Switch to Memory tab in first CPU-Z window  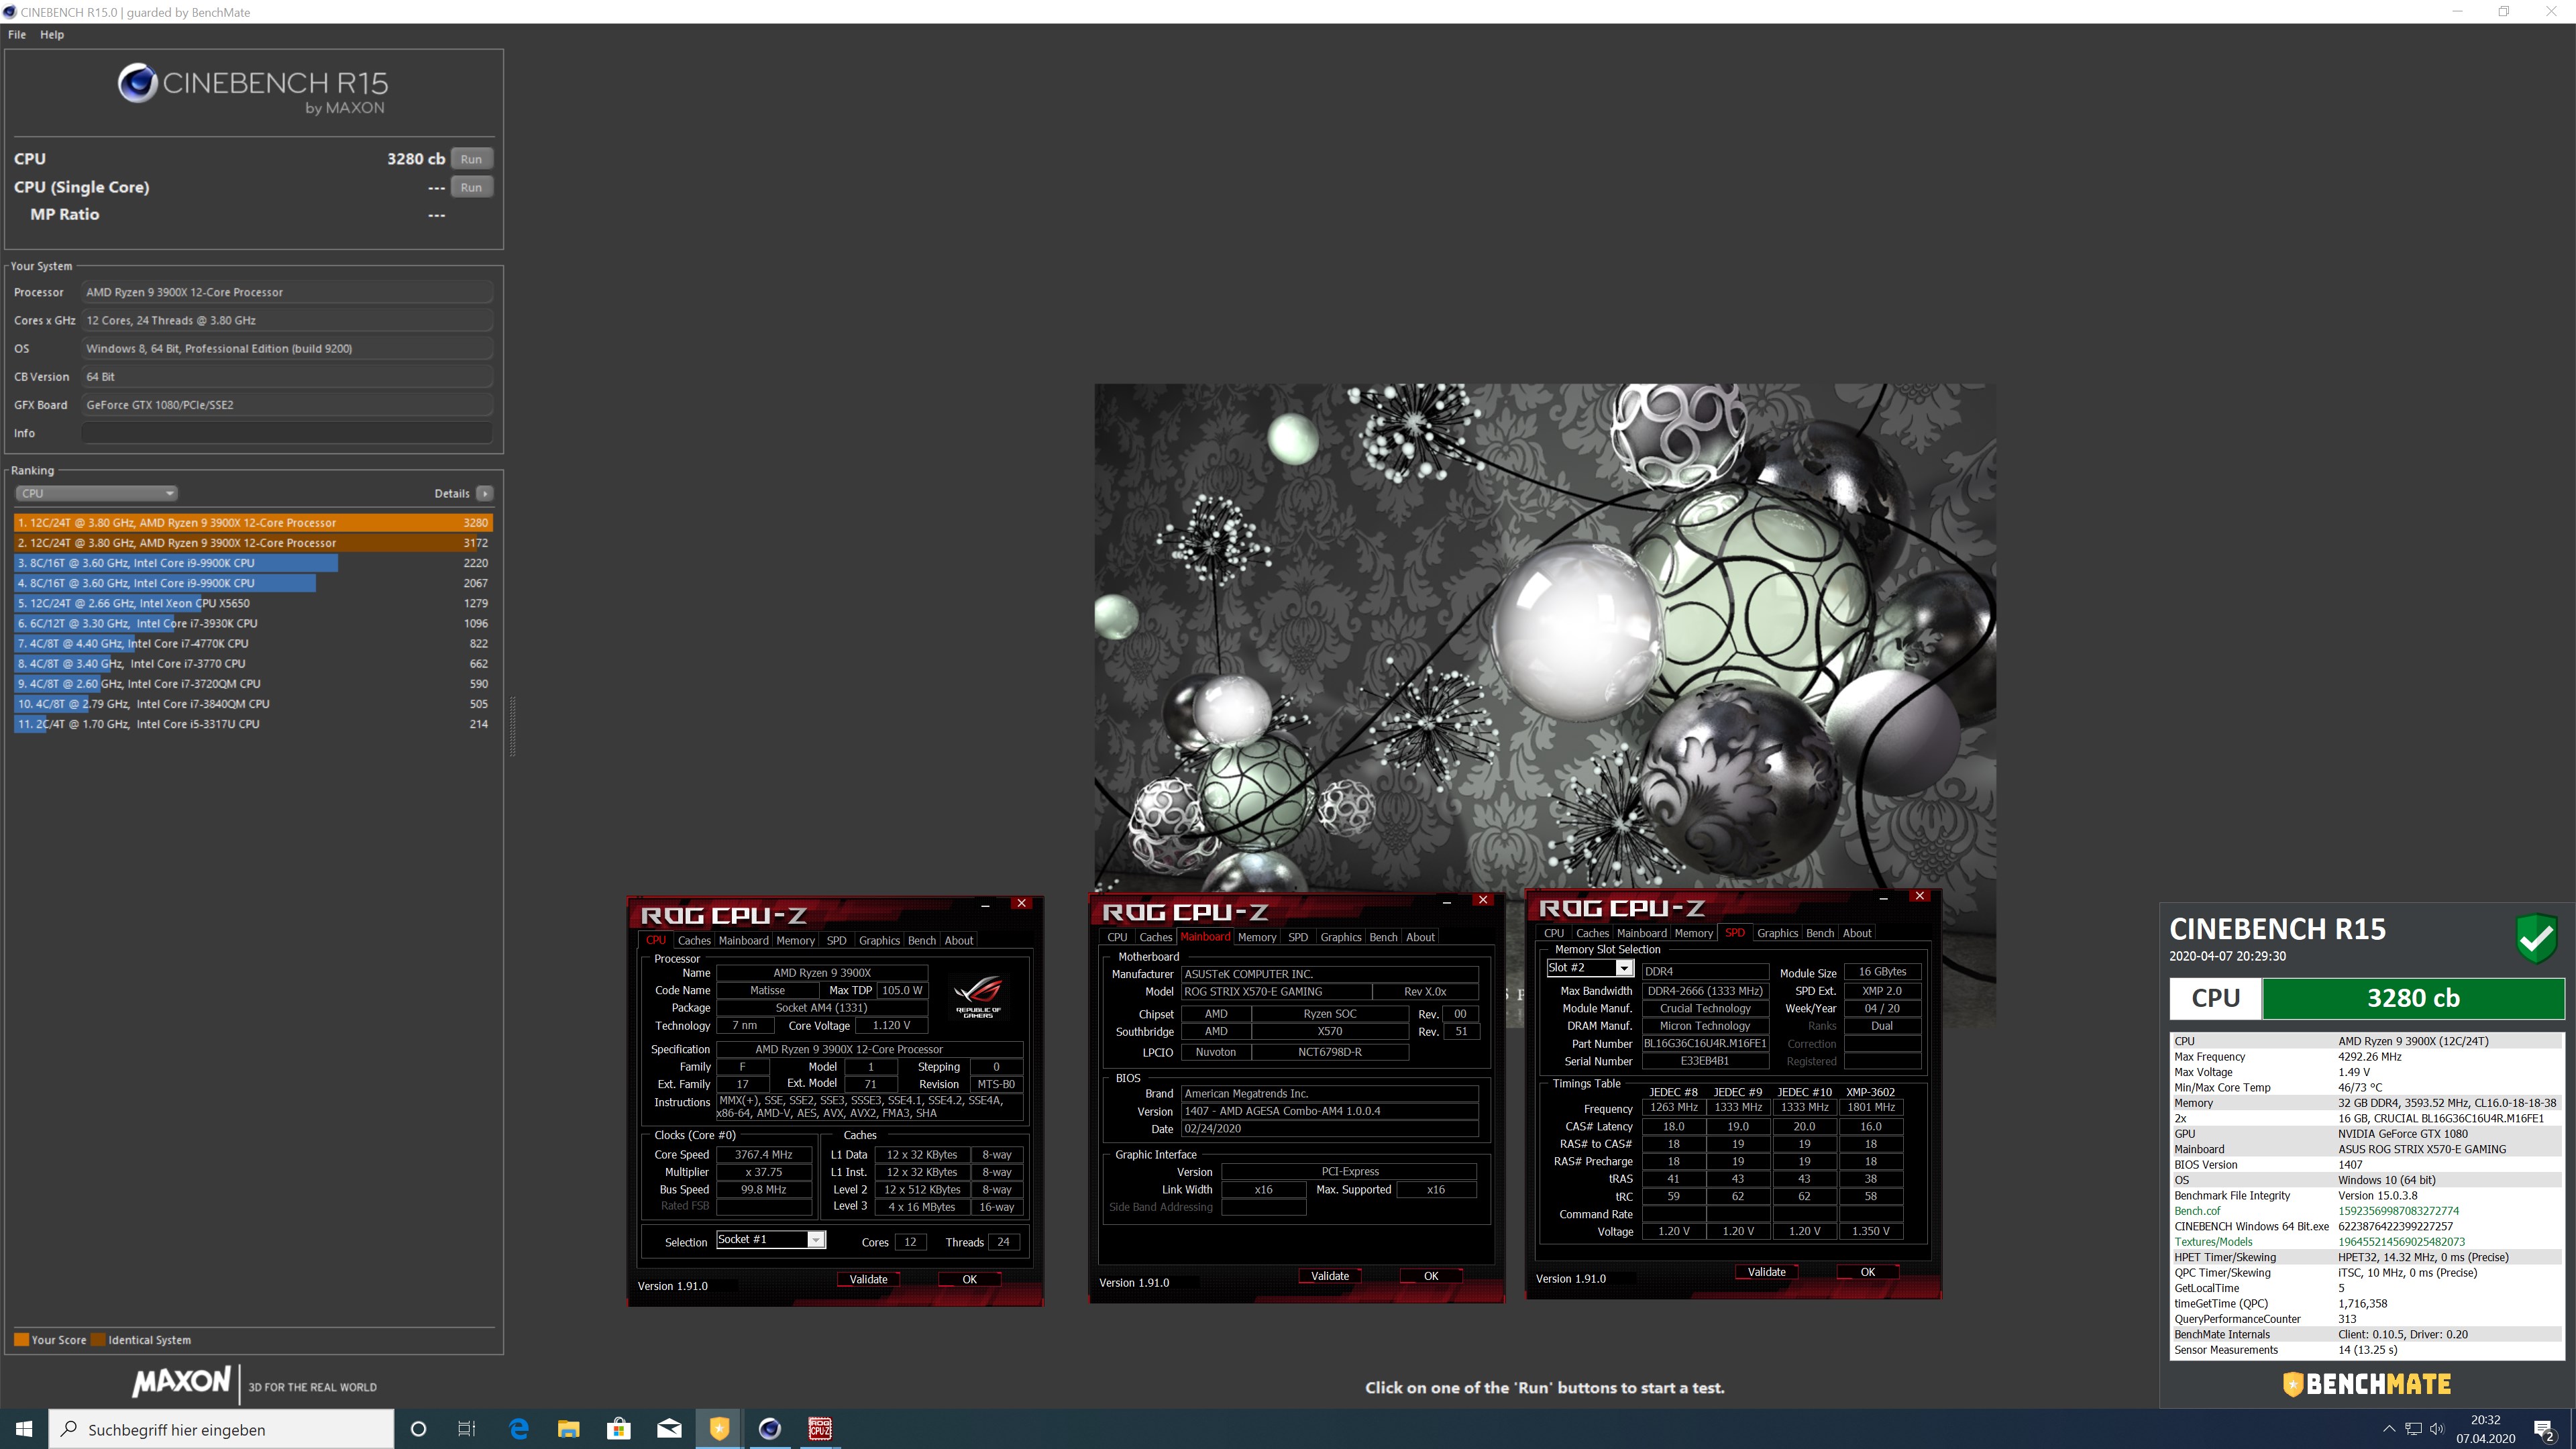coord(795,940)
